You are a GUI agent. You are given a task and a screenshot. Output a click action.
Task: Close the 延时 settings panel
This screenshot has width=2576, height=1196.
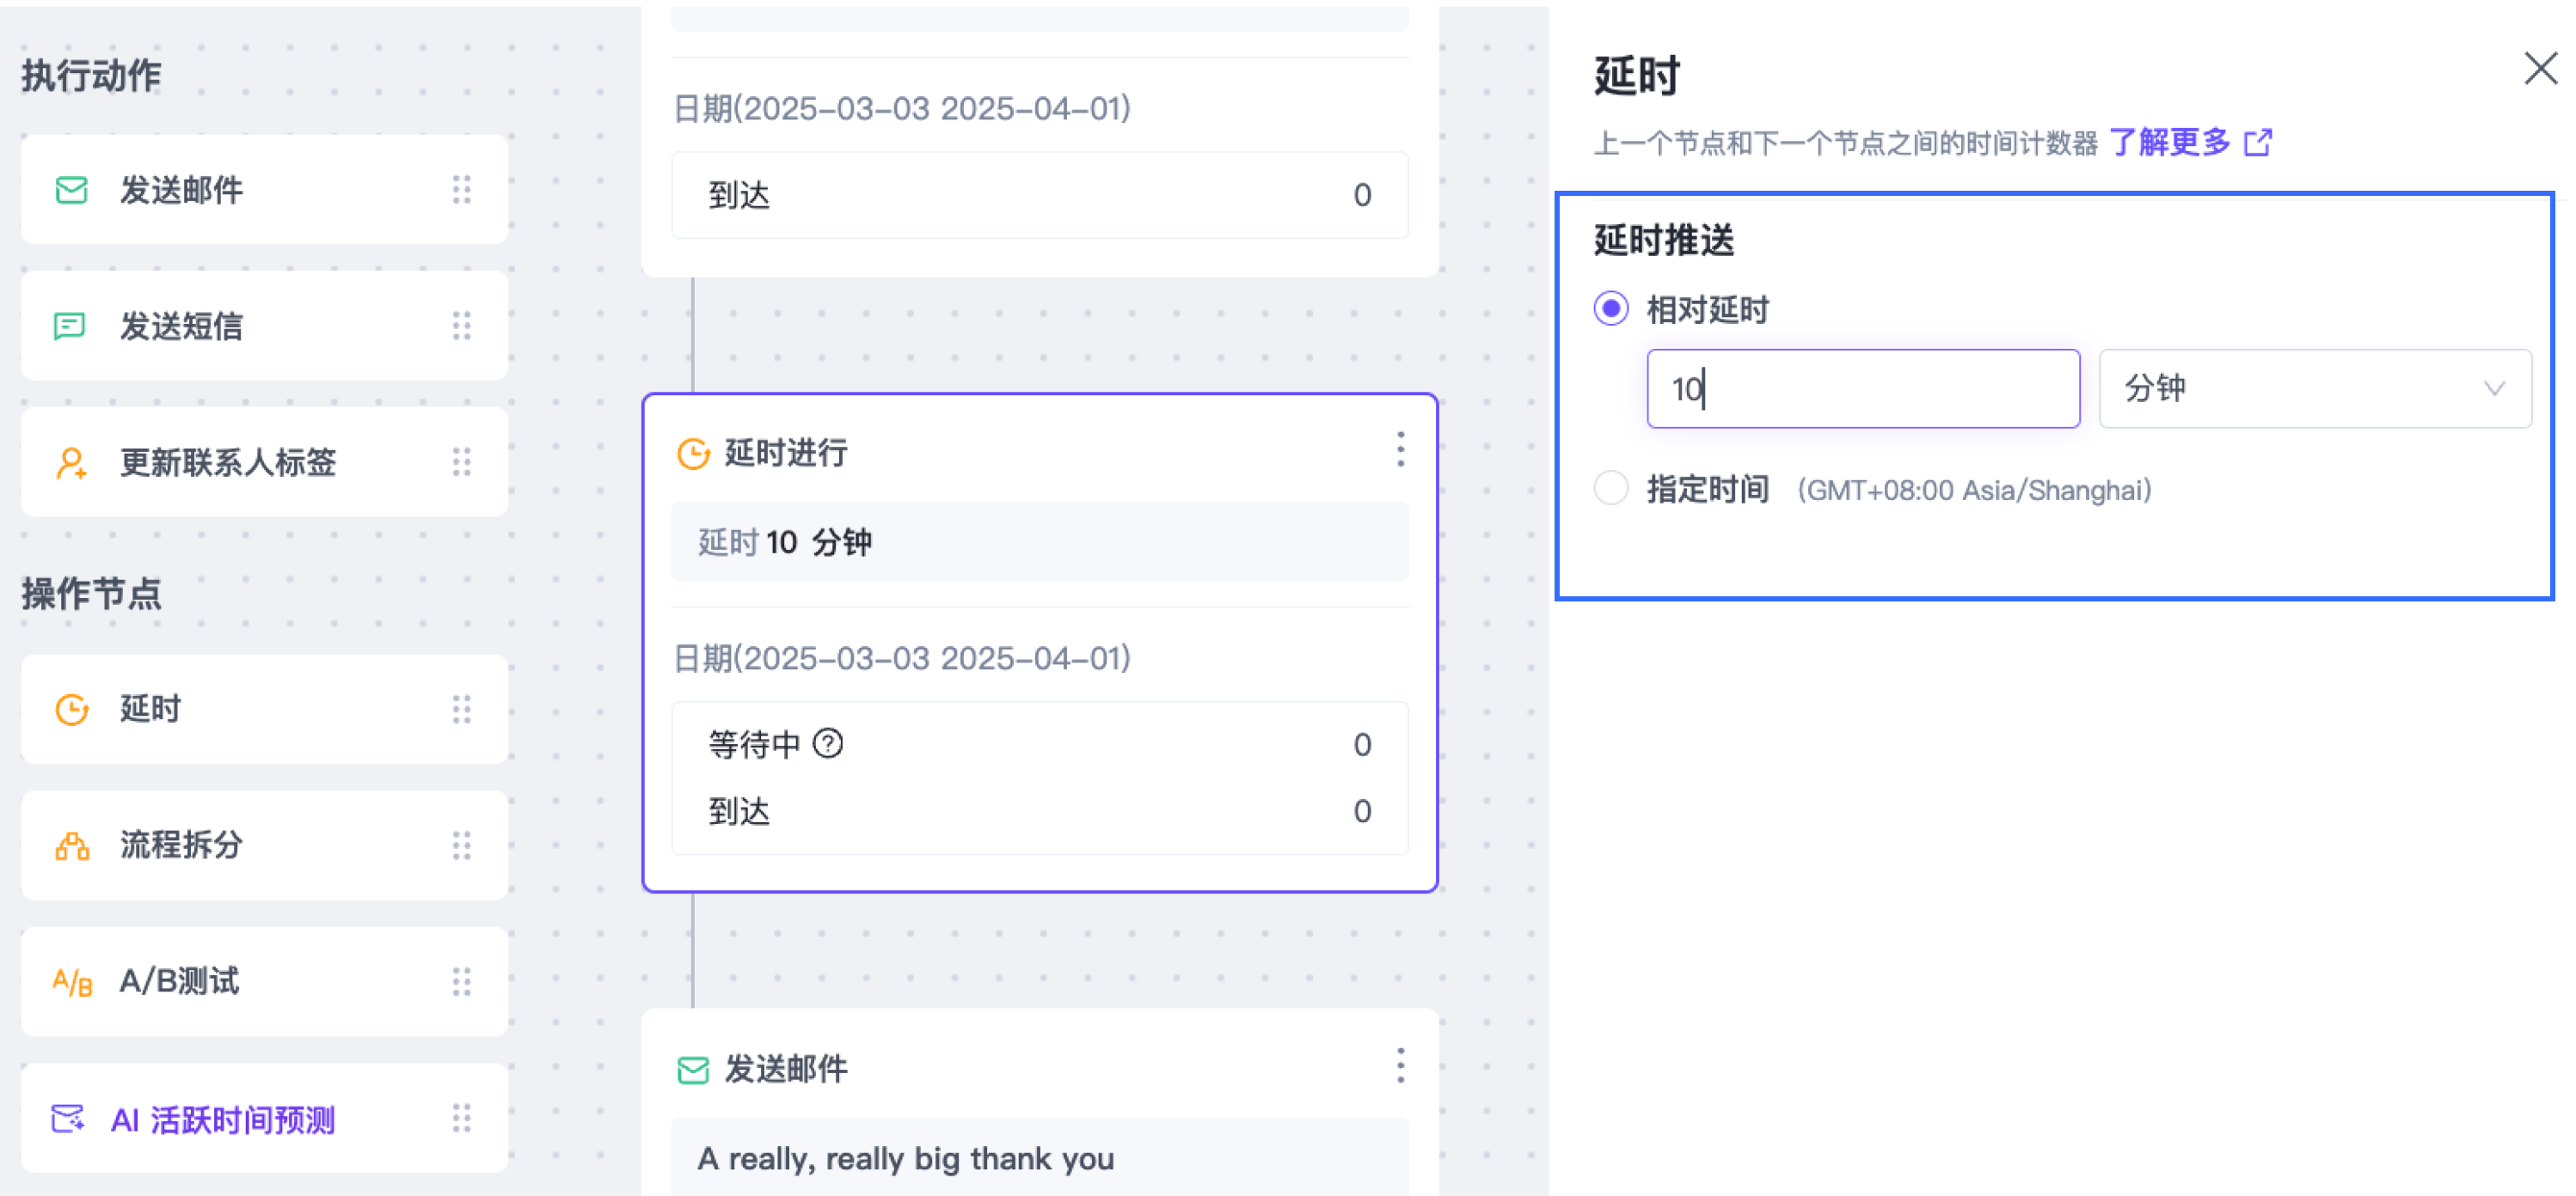2540,69
